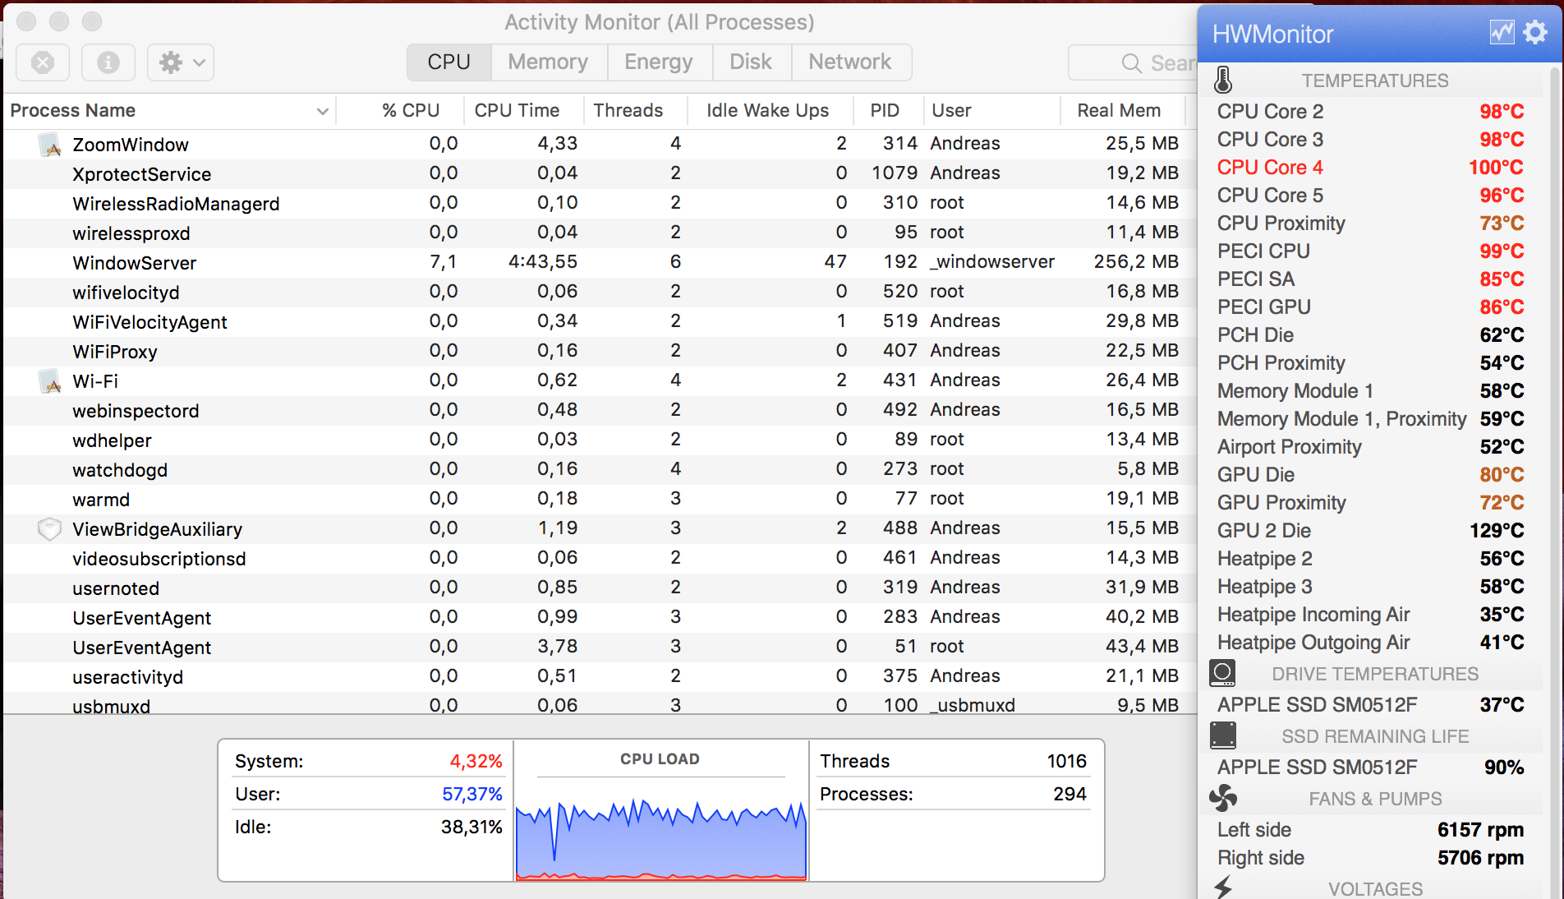Select the wifivelocityd process row
The width and height of the screenshot is (1564, 899).
600,293
